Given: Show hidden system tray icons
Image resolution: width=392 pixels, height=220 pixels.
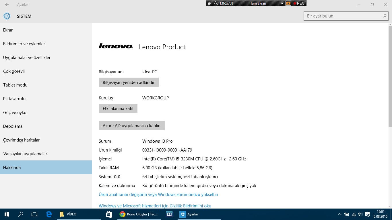Looking at the screenshot, I should [340, 214].
